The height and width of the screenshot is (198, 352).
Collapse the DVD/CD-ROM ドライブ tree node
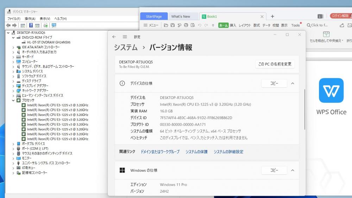13,38
